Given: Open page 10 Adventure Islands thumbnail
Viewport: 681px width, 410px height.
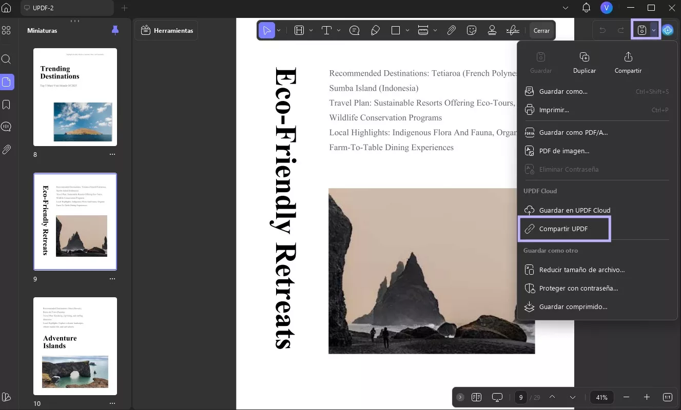Looking at the screenshot, I should [75, 346].
